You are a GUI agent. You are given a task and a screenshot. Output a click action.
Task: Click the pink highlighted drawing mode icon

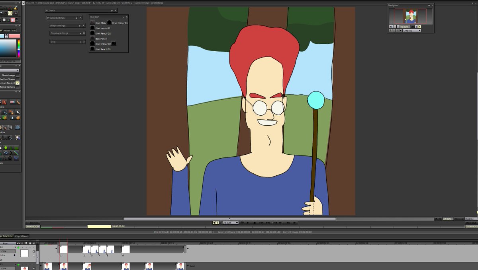[x=12, y=20]
